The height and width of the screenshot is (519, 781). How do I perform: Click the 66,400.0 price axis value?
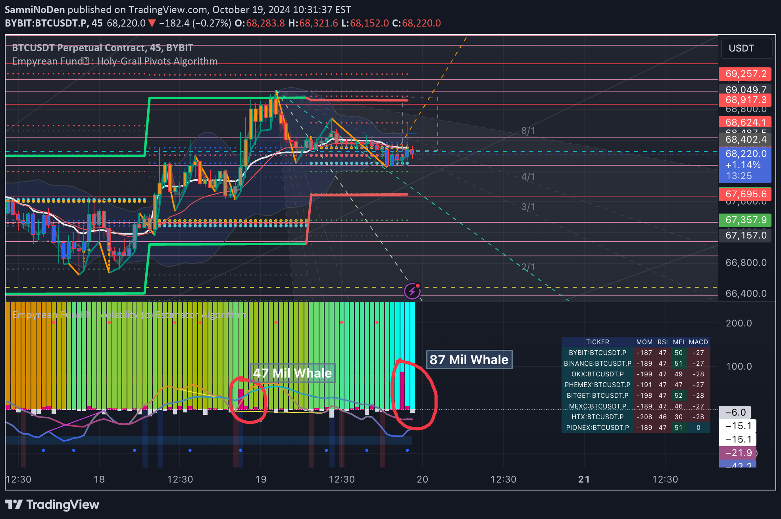coord(746,294)
